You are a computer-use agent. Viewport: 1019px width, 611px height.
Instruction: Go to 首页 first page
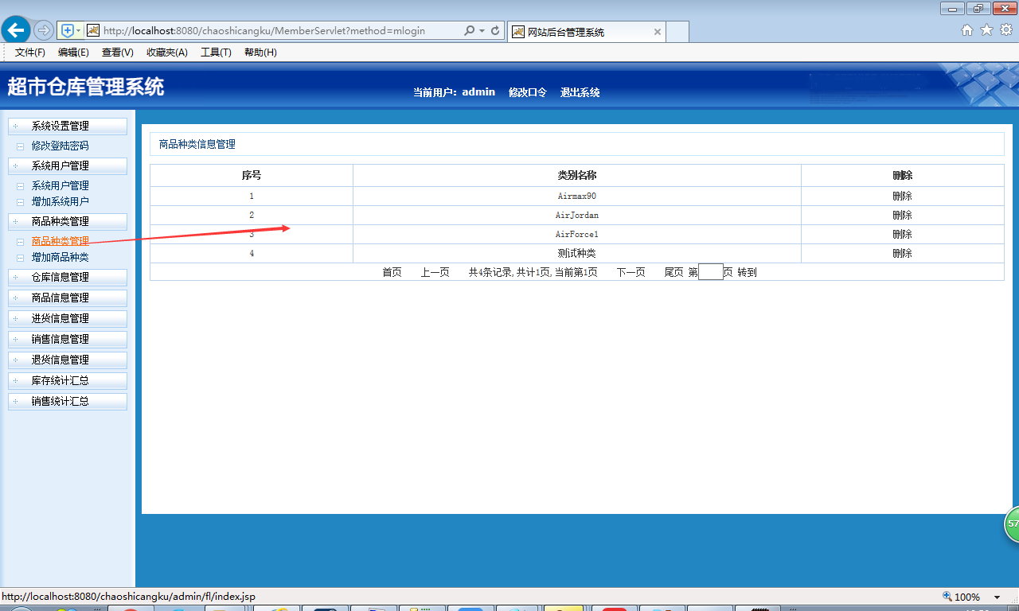[392, 273]
